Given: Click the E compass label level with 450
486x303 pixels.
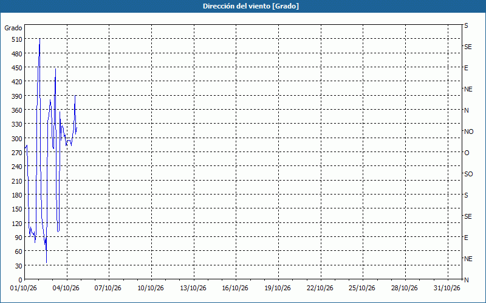Looking at the screenshot, I should [x=466, y=68].
